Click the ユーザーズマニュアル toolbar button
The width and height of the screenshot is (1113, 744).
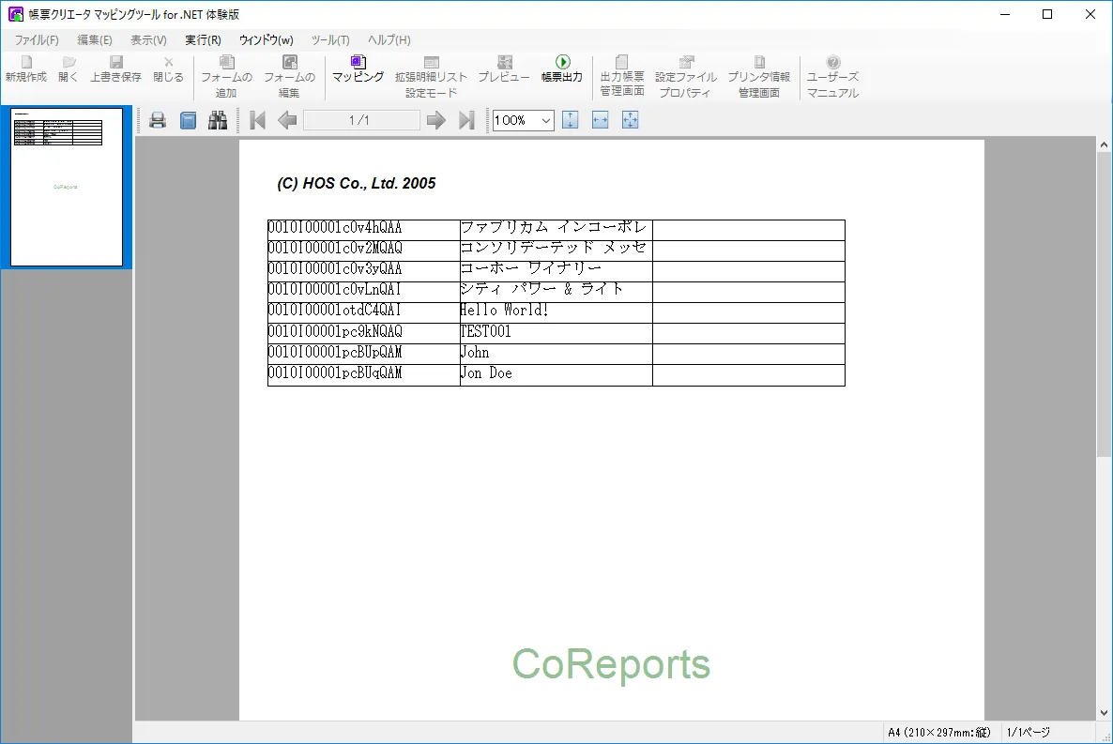tap(832, 77)
